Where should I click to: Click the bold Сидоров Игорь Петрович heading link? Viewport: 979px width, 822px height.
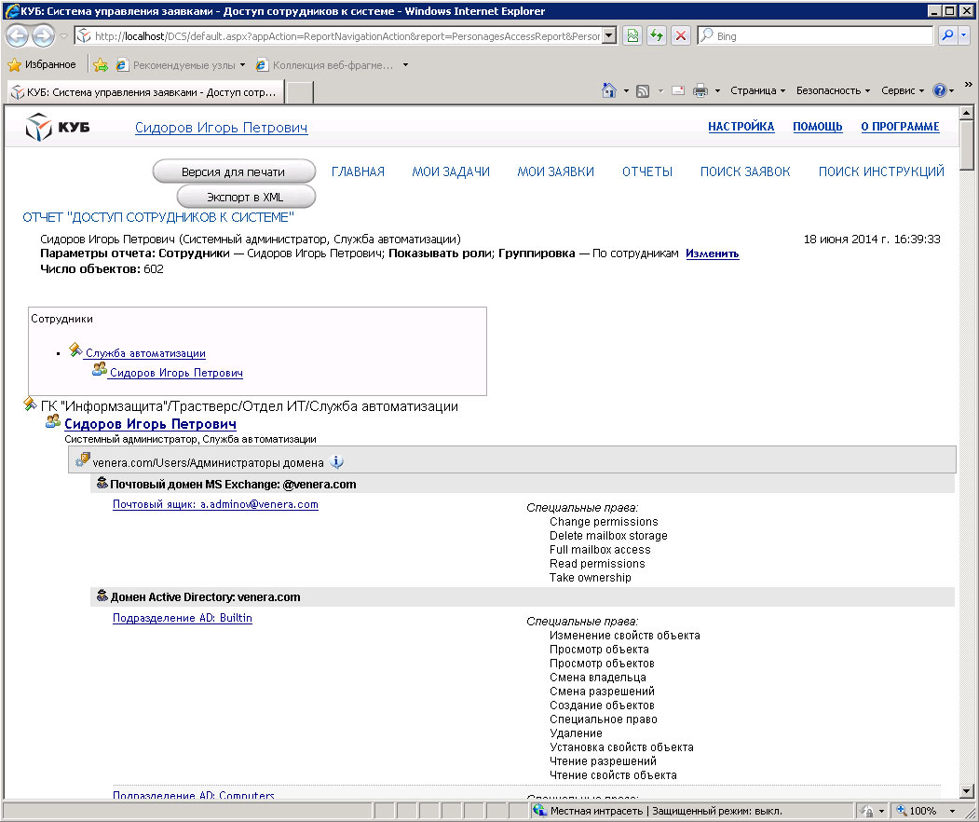pyautogui.click(x=151, y=424)
